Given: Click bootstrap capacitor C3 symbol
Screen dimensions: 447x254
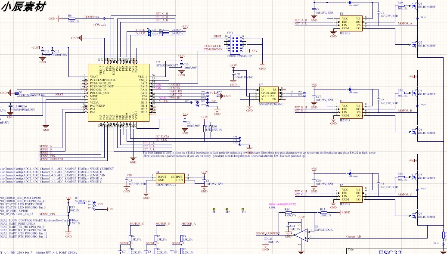Looking at the screenshot, I should [379, 183].
